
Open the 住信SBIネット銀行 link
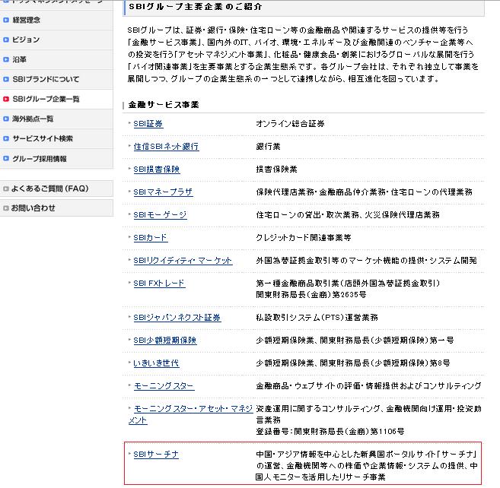(x=166, y=147)
